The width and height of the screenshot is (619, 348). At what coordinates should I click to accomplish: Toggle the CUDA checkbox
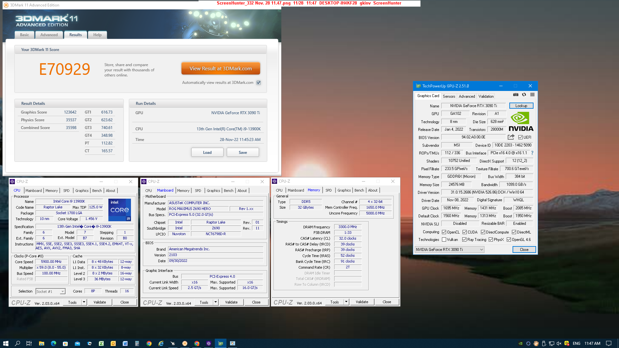464,232
